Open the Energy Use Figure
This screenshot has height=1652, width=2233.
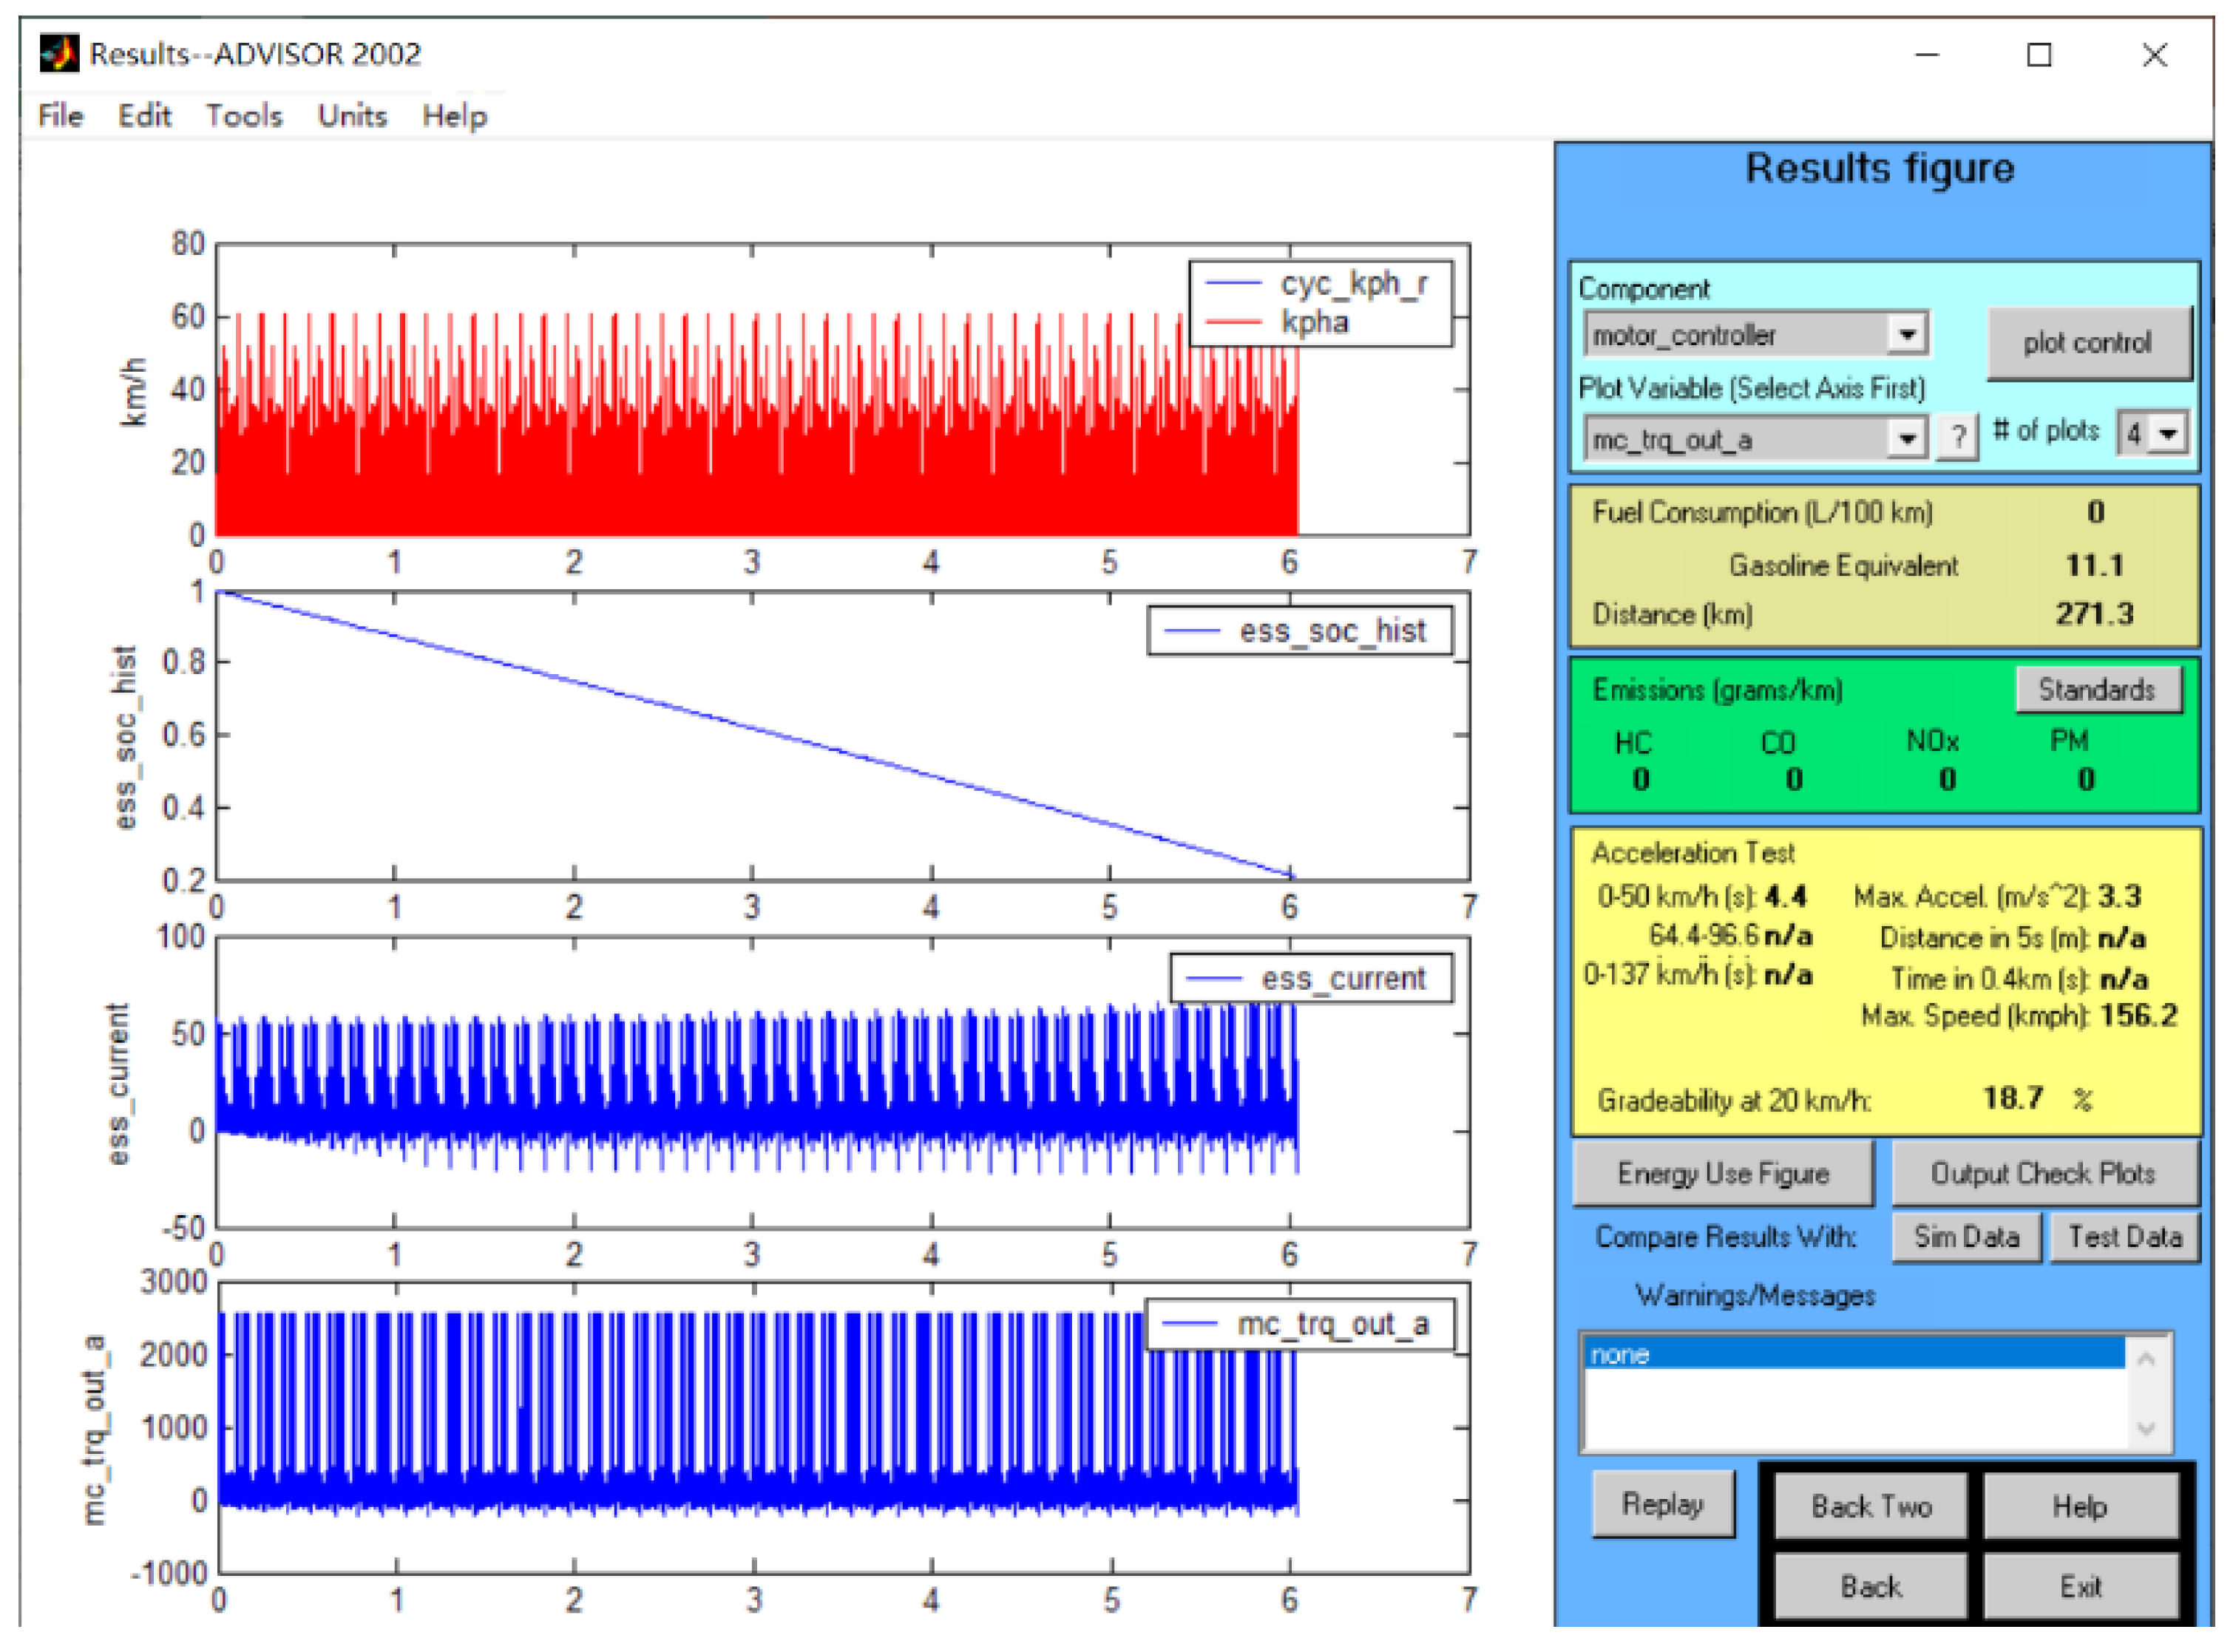(x=1723, y=1173)
